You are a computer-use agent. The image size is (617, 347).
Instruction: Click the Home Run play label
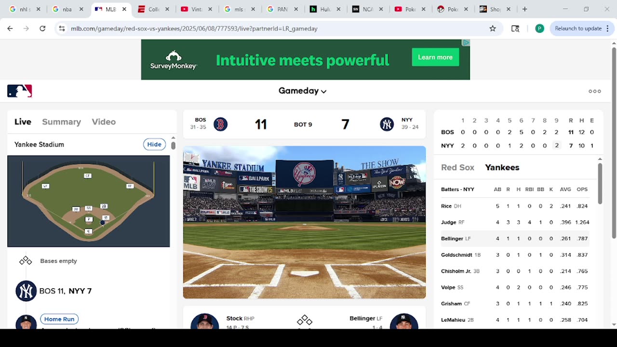point(59,319)
